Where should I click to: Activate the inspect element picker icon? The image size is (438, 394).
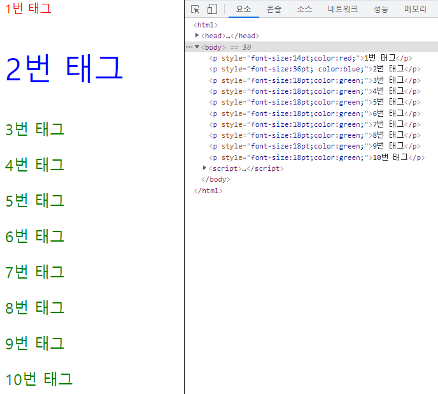195,9
